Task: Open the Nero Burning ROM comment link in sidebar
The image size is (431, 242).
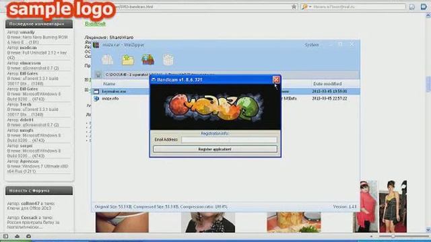Action: tap(38, 40)
